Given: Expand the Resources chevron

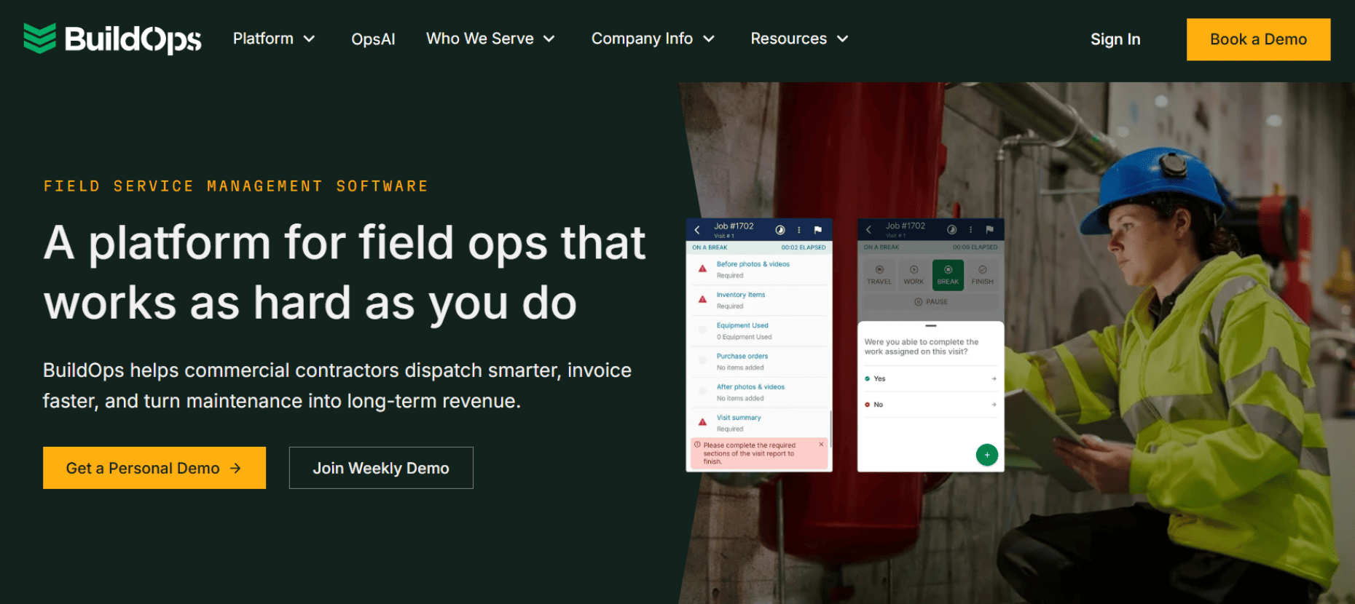Looking at the screenshot, I should [x=843, y=39].
